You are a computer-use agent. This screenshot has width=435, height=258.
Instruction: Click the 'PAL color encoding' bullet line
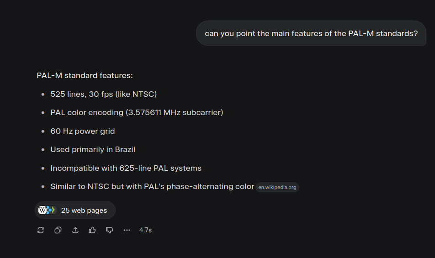click(x=137, y=112)
